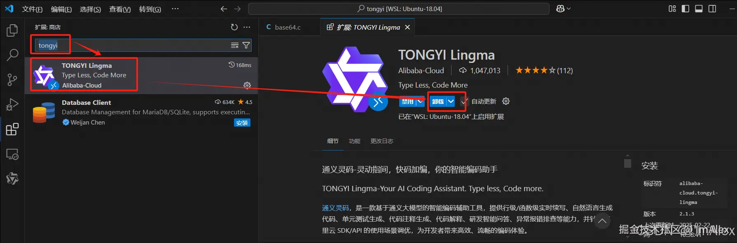This screenshot has height=243, width=737.
Task: Open extensions view more actions menu
Action: (x=247, y=27)
